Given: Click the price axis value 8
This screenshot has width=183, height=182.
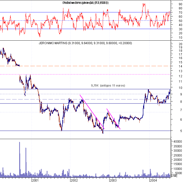Looking at the screenshot, I should pyautogui.click(x=181, y=101).
